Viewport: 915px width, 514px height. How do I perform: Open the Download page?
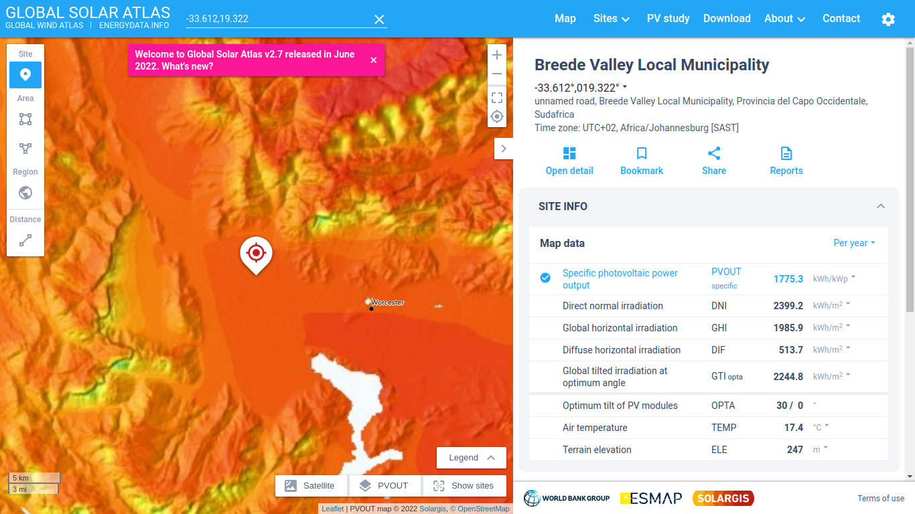pyautogui.click(x=727, y=19)
